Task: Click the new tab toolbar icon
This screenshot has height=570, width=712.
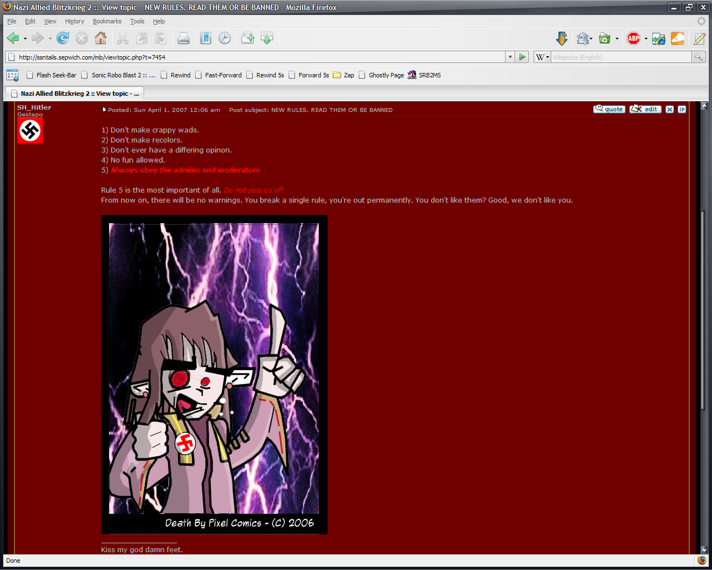Action: click(x=248, y=38)
